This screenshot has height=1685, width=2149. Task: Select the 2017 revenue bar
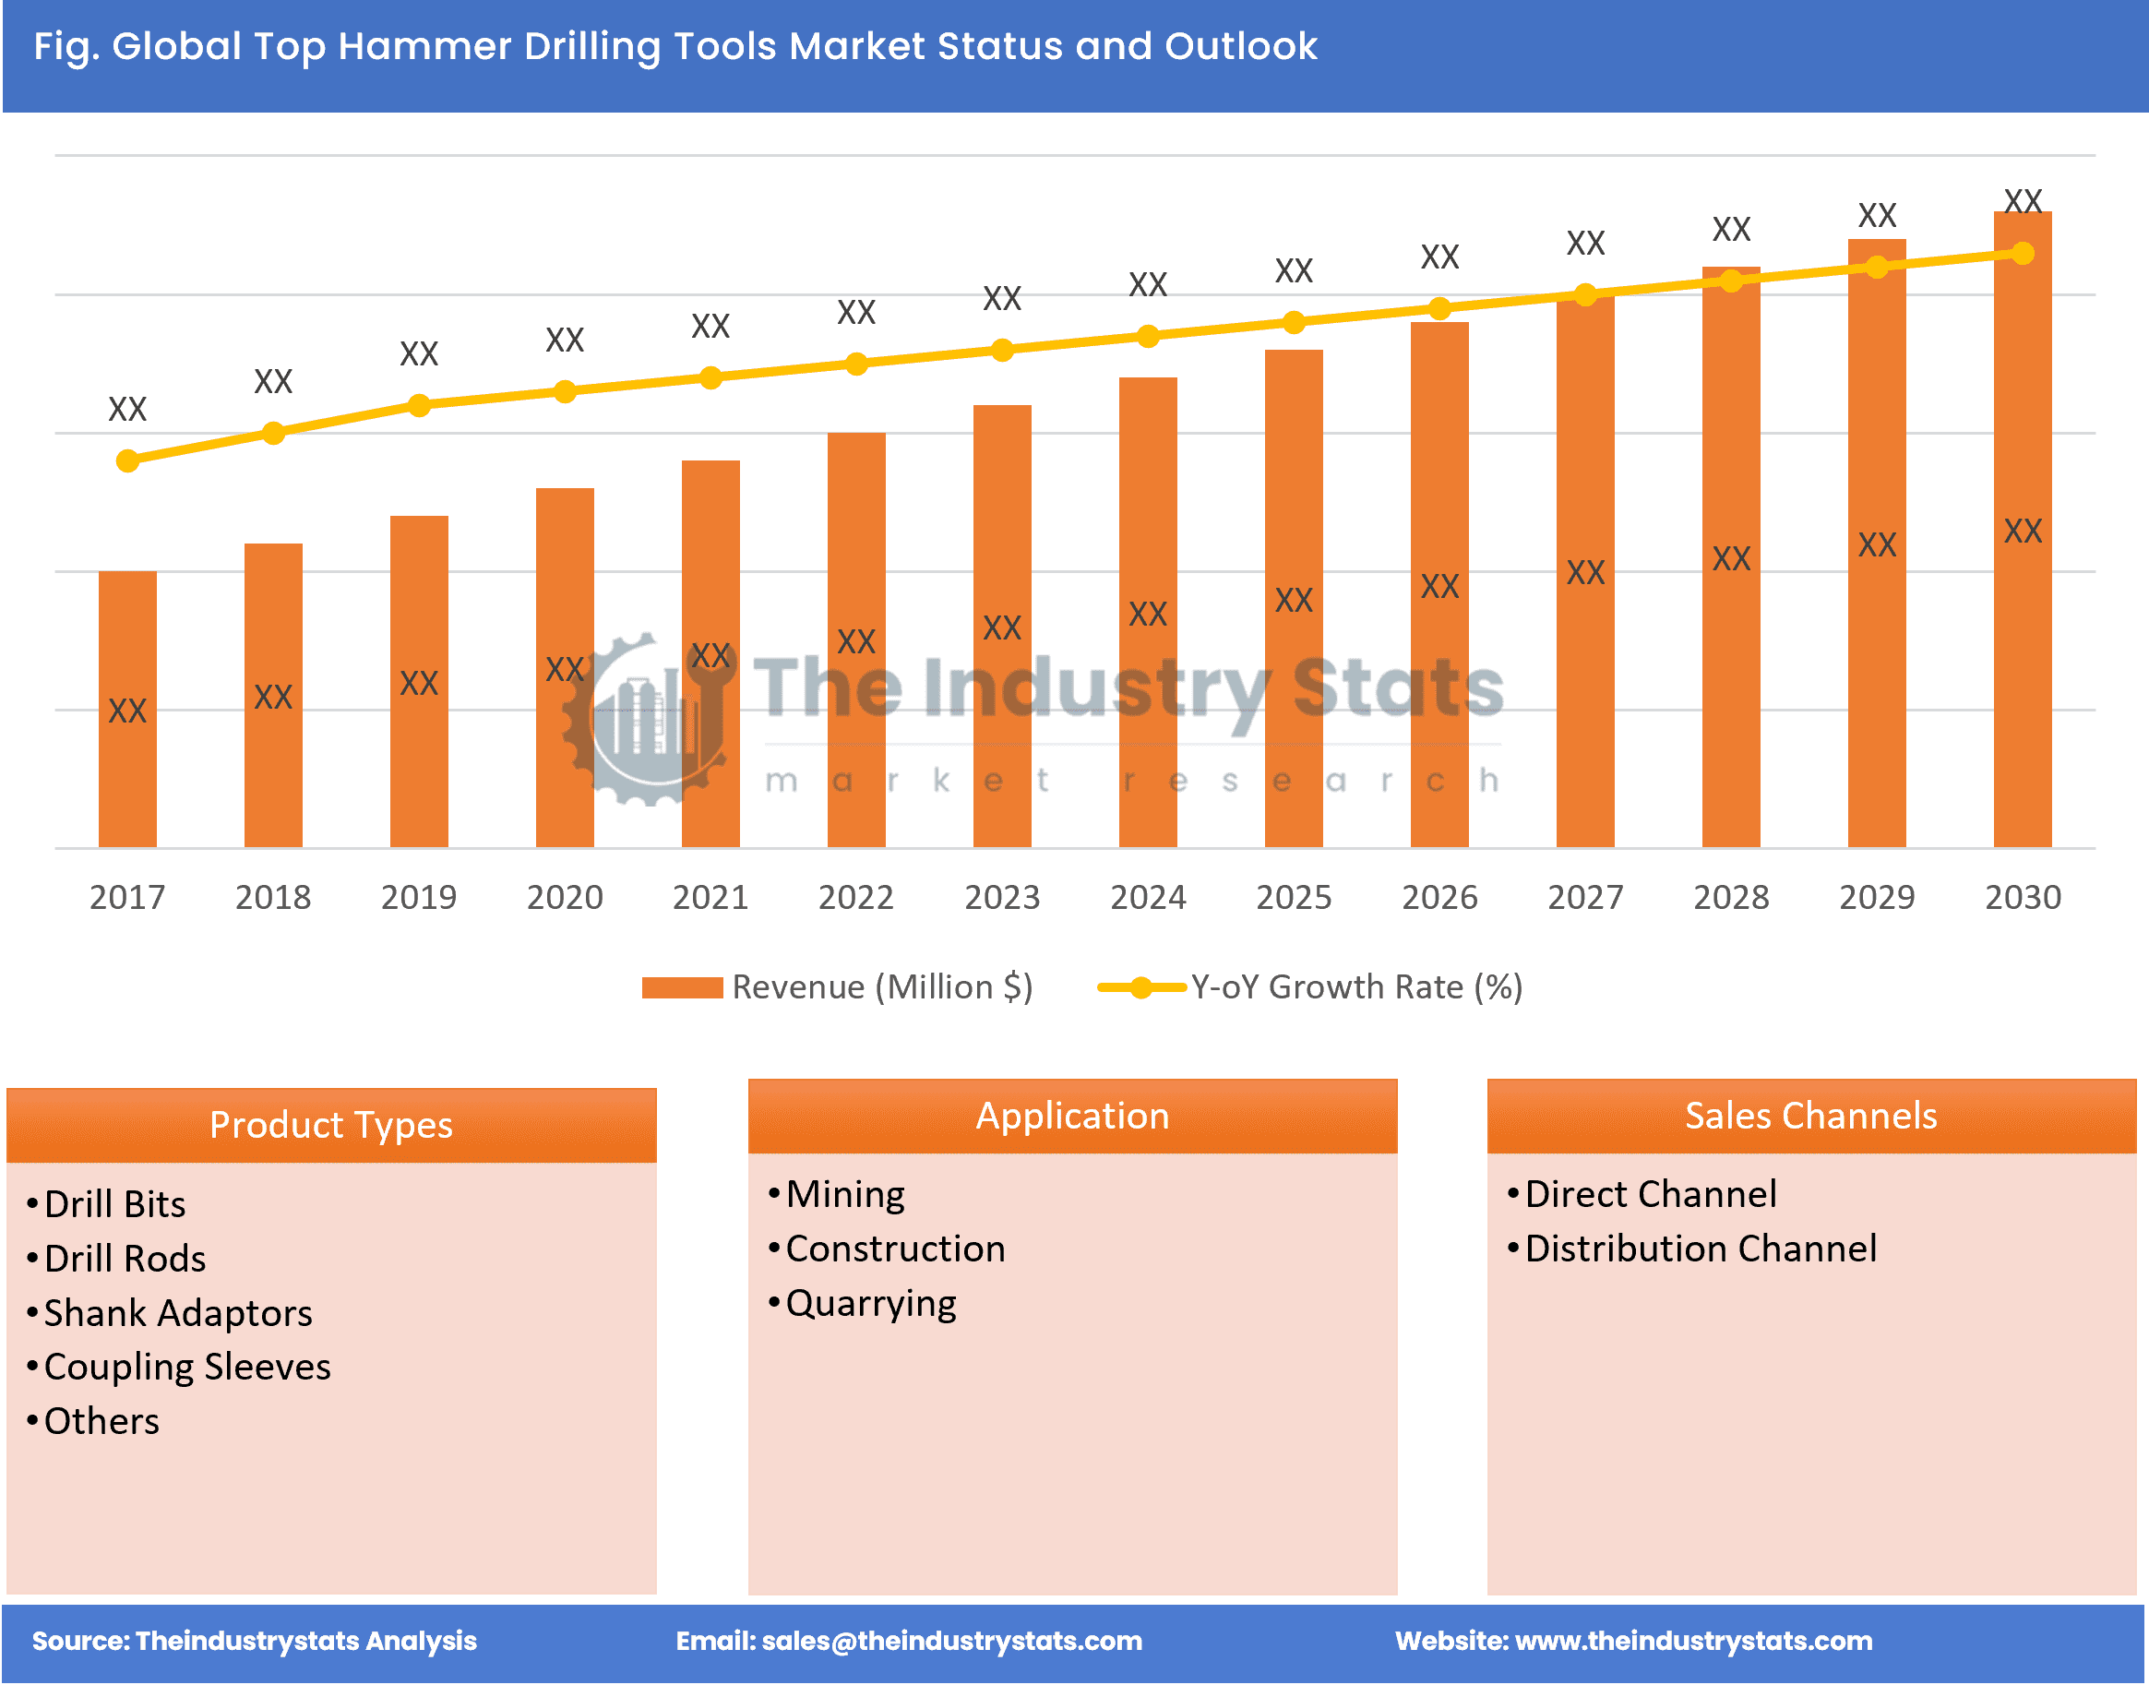coord(127,710)
